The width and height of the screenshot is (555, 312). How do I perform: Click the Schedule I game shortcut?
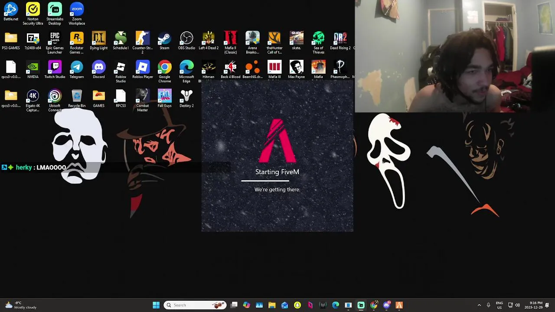[x=121, y=41]
